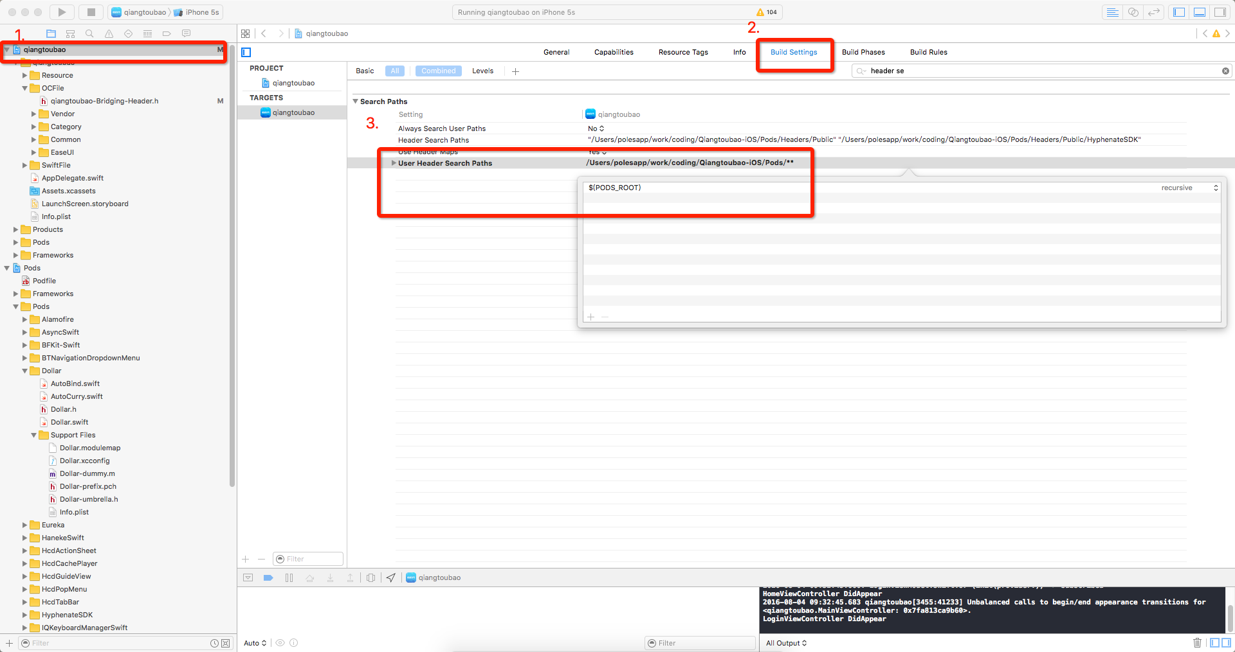Viewport: 1235px width, 652px height.
Task: Run the app with the Play button
Action: (x=62, y=12)
